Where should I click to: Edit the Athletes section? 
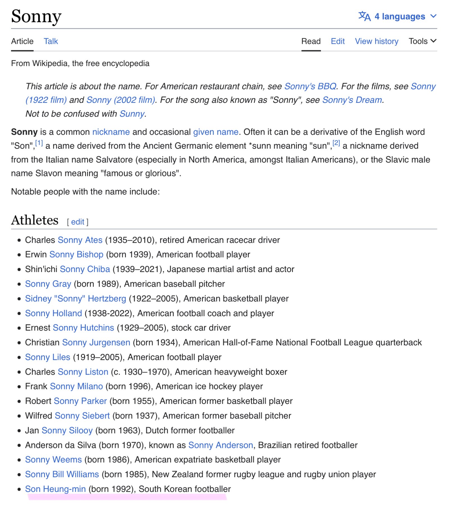(78, 222)
